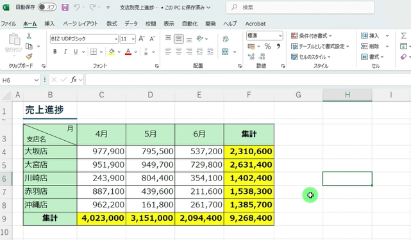Open Alignment group dialog launcher
Viewport: 411px width, 240px height.
point(240,66)
